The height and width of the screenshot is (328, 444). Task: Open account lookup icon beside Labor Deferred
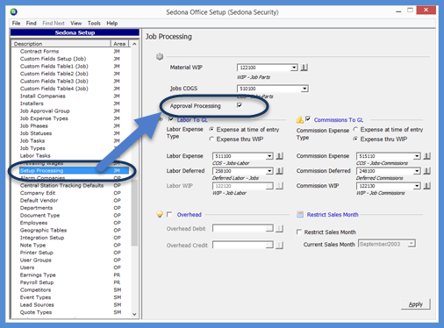tap(280, 171)
